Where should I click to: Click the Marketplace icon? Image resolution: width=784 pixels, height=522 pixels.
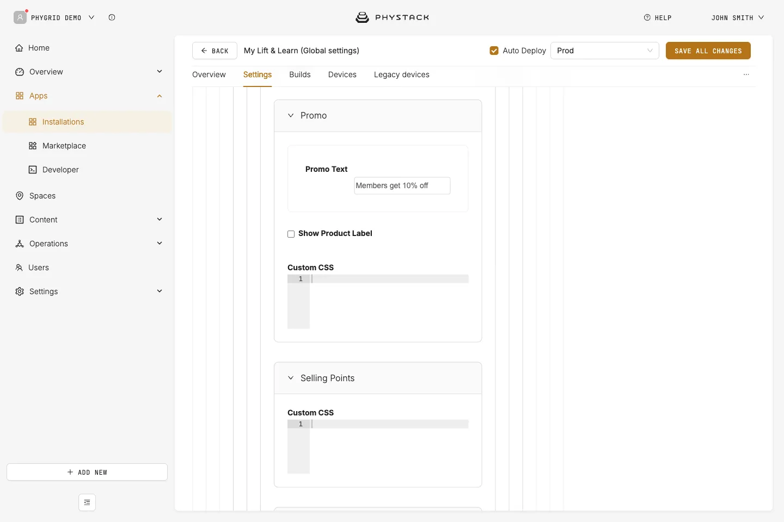(x=33, y=146)
